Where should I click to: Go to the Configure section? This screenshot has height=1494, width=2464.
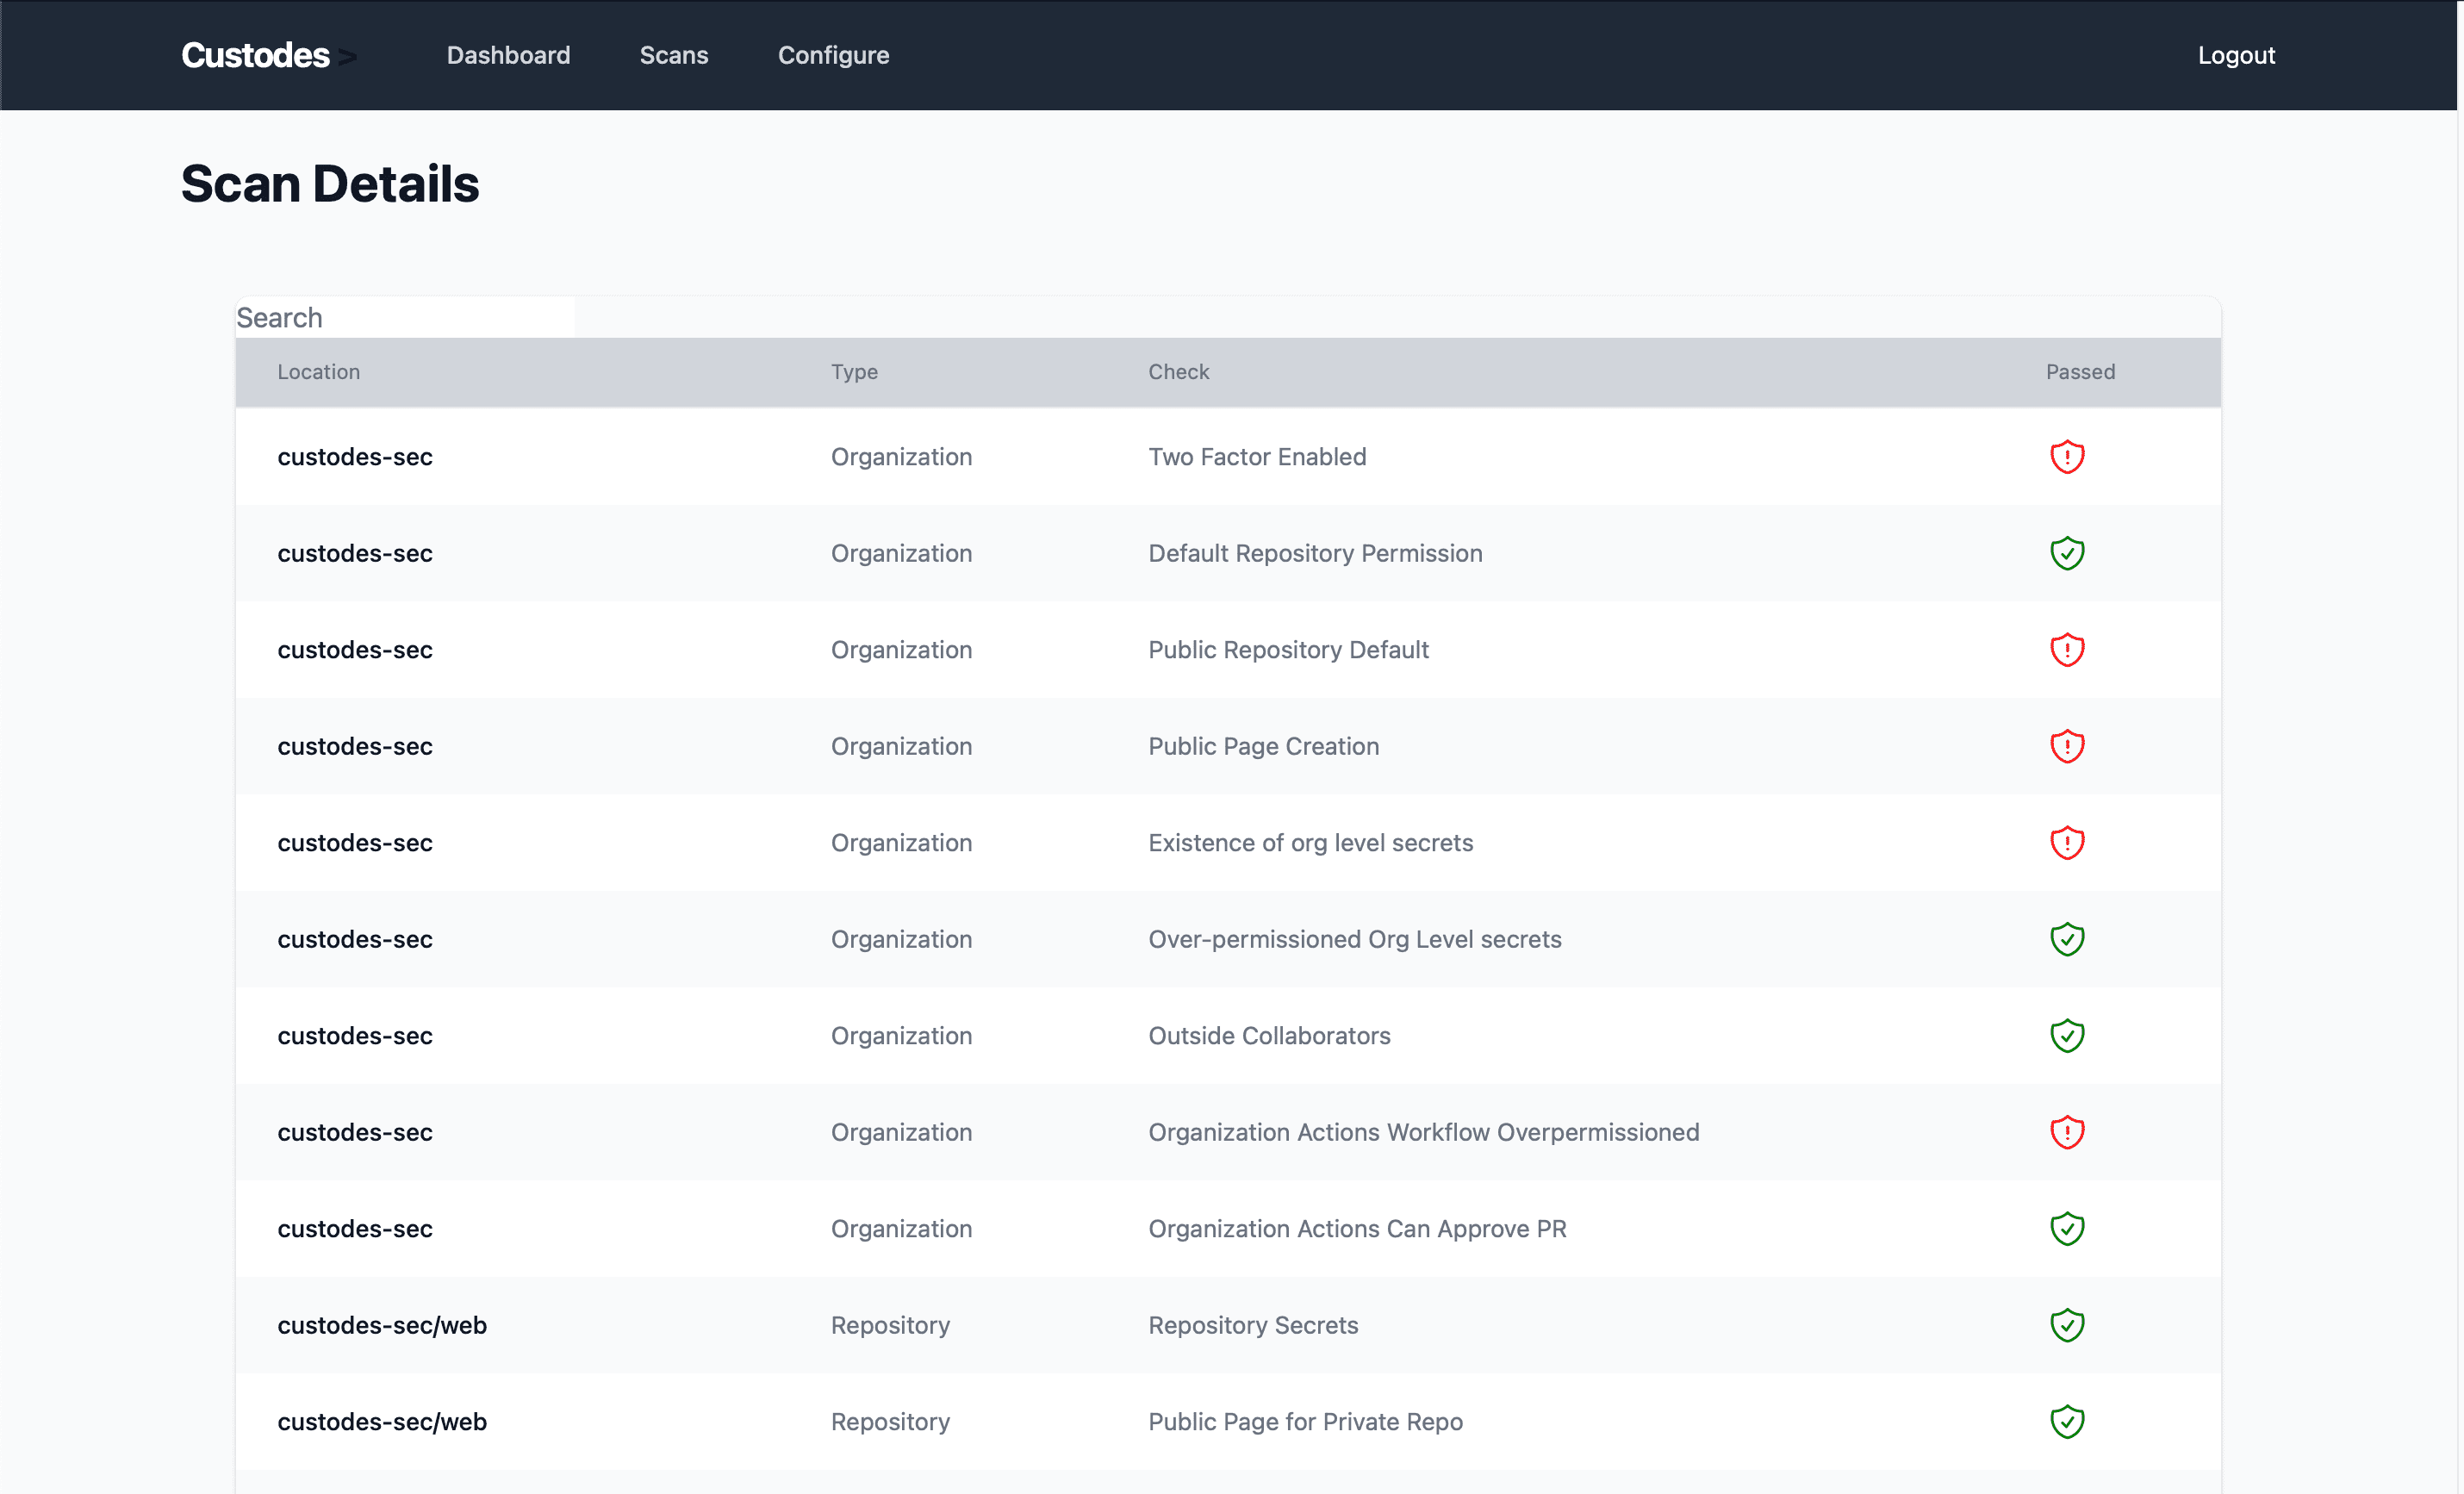[x=833, y=55]
